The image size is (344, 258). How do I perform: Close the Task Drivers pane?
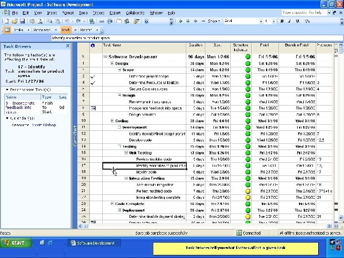pyautogui.click(x=67, y=46)
